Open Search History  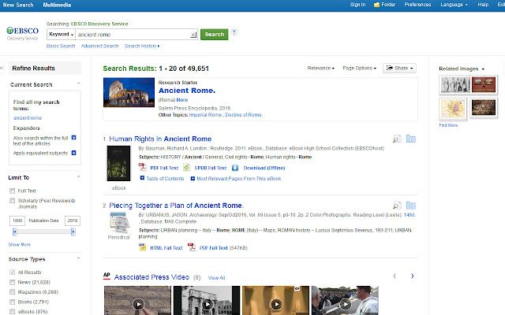click(142, 46)
